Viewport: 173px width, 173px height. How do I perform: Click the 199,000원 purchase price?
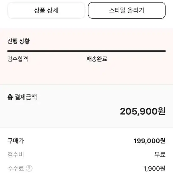pos(150,141)
